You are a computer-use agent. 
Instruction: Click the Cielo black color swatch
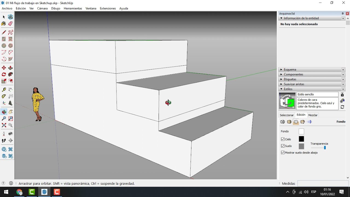click(x=301, y=139)
